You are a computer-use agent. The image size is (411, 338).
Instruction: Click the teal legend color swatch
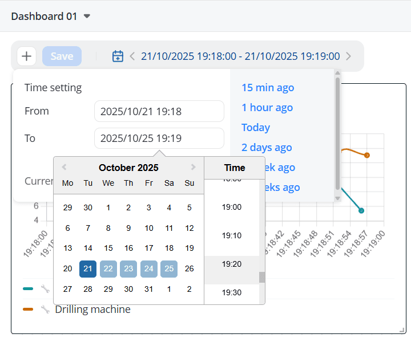click(x=28, y=289)
